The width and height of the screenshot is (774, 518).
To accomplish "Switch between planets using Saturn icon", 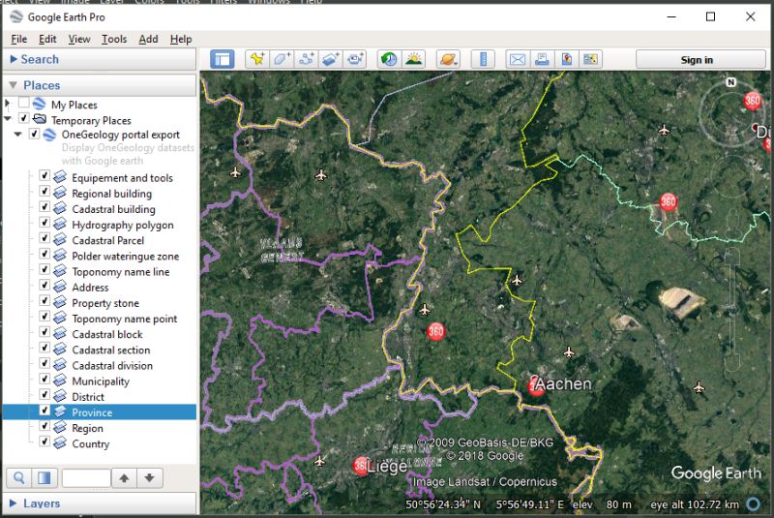I will 448,59.
